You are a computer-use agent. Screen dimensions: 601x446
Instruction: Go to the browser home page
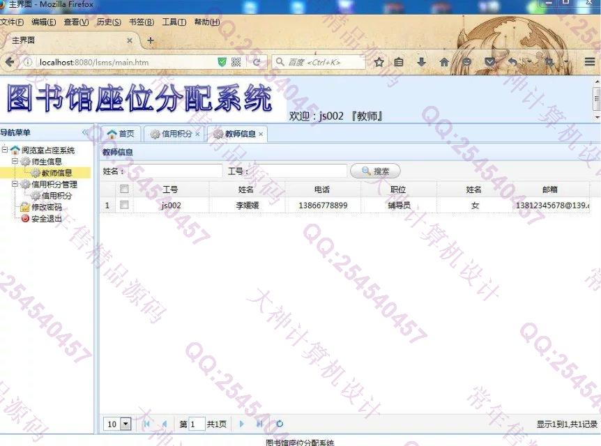coord(444,62)
